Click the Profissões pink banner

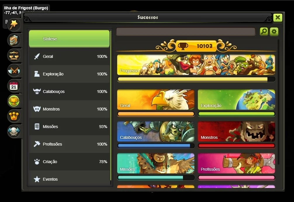pyautogui.click(x=236, y=163)
